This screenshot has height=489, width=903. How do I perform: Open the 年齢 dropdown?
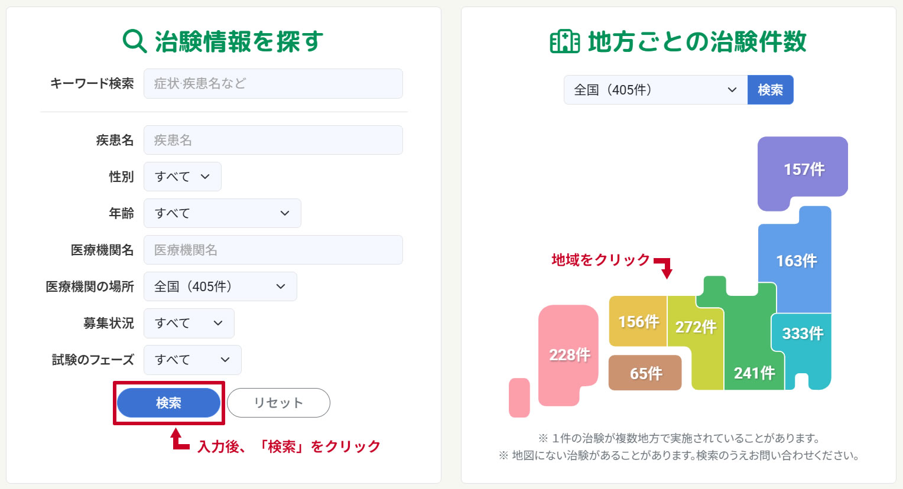click(222, 213)
